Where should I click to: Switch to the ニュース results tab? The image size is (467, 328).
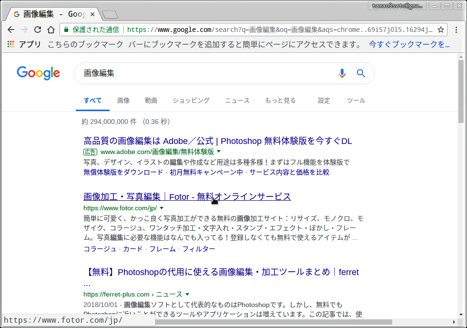tap(237, 101)
